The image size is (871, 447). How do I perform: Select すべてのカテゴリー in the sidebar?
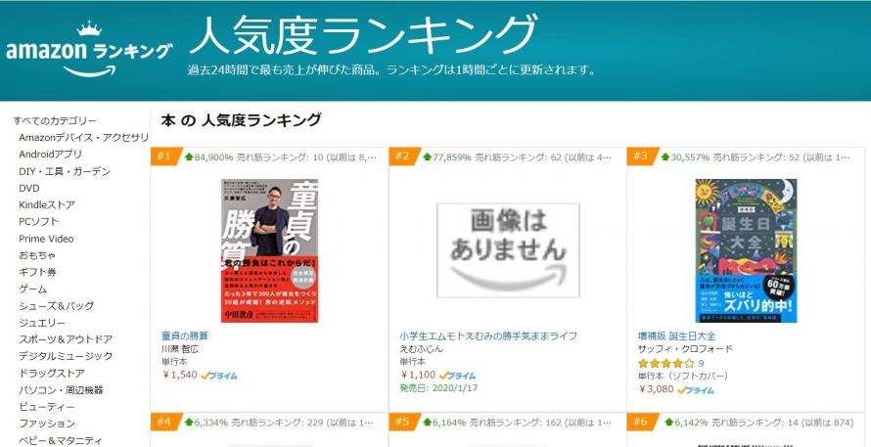55,120
